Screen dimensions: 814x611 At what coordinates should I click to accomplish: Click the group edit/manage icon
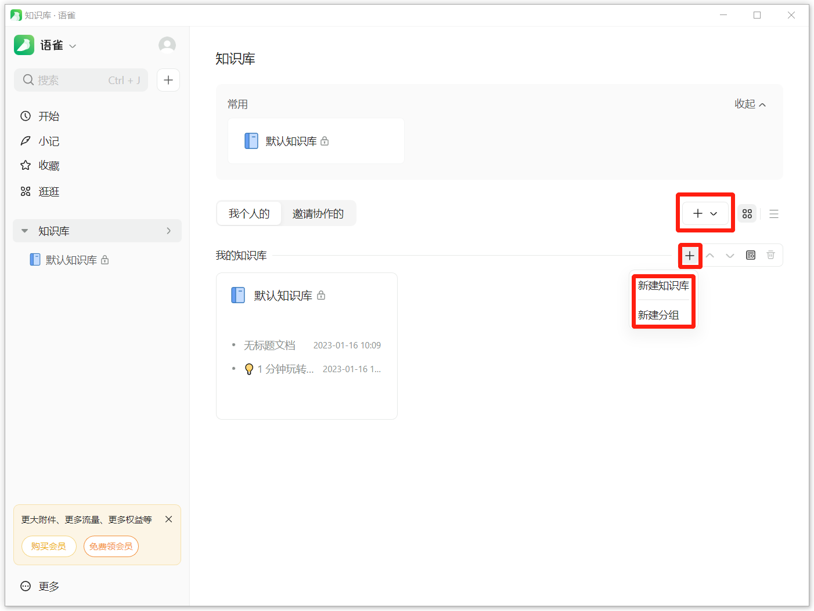click(x=751, y=255)
